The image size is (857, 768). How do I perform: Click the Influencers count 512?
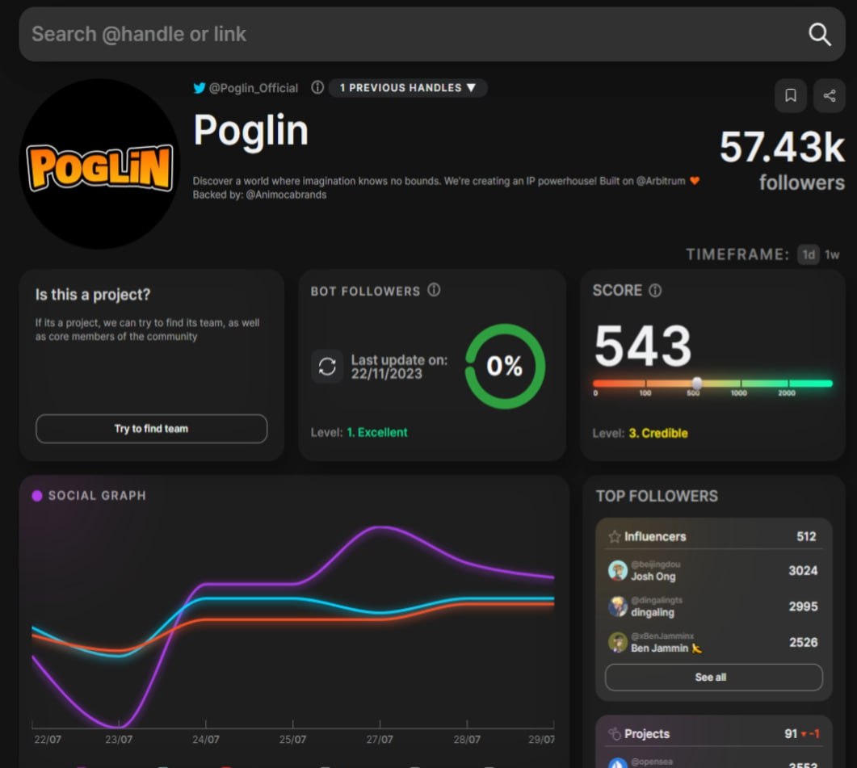806,536
